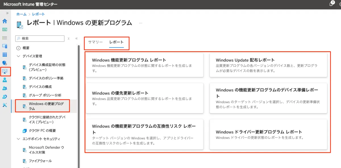Image resolution: width=341 pixels, height=168 pixels.
Task: Collapse the デバイス管理 section
Action: click(18, 56)
